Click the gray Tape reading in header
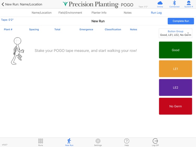Screen dimensions: 196x147 coord(143,7)
